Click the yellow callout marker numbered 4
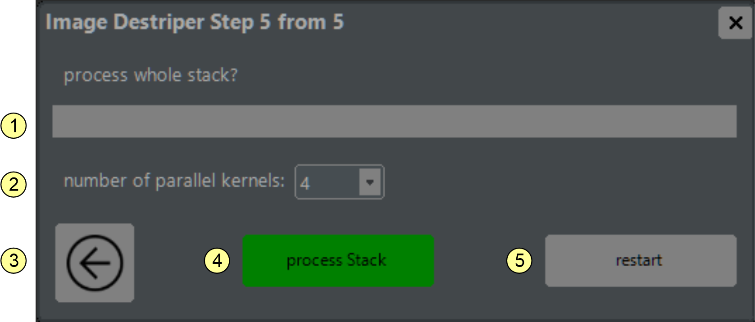755x322 pixels. click(x=217, y=261)
